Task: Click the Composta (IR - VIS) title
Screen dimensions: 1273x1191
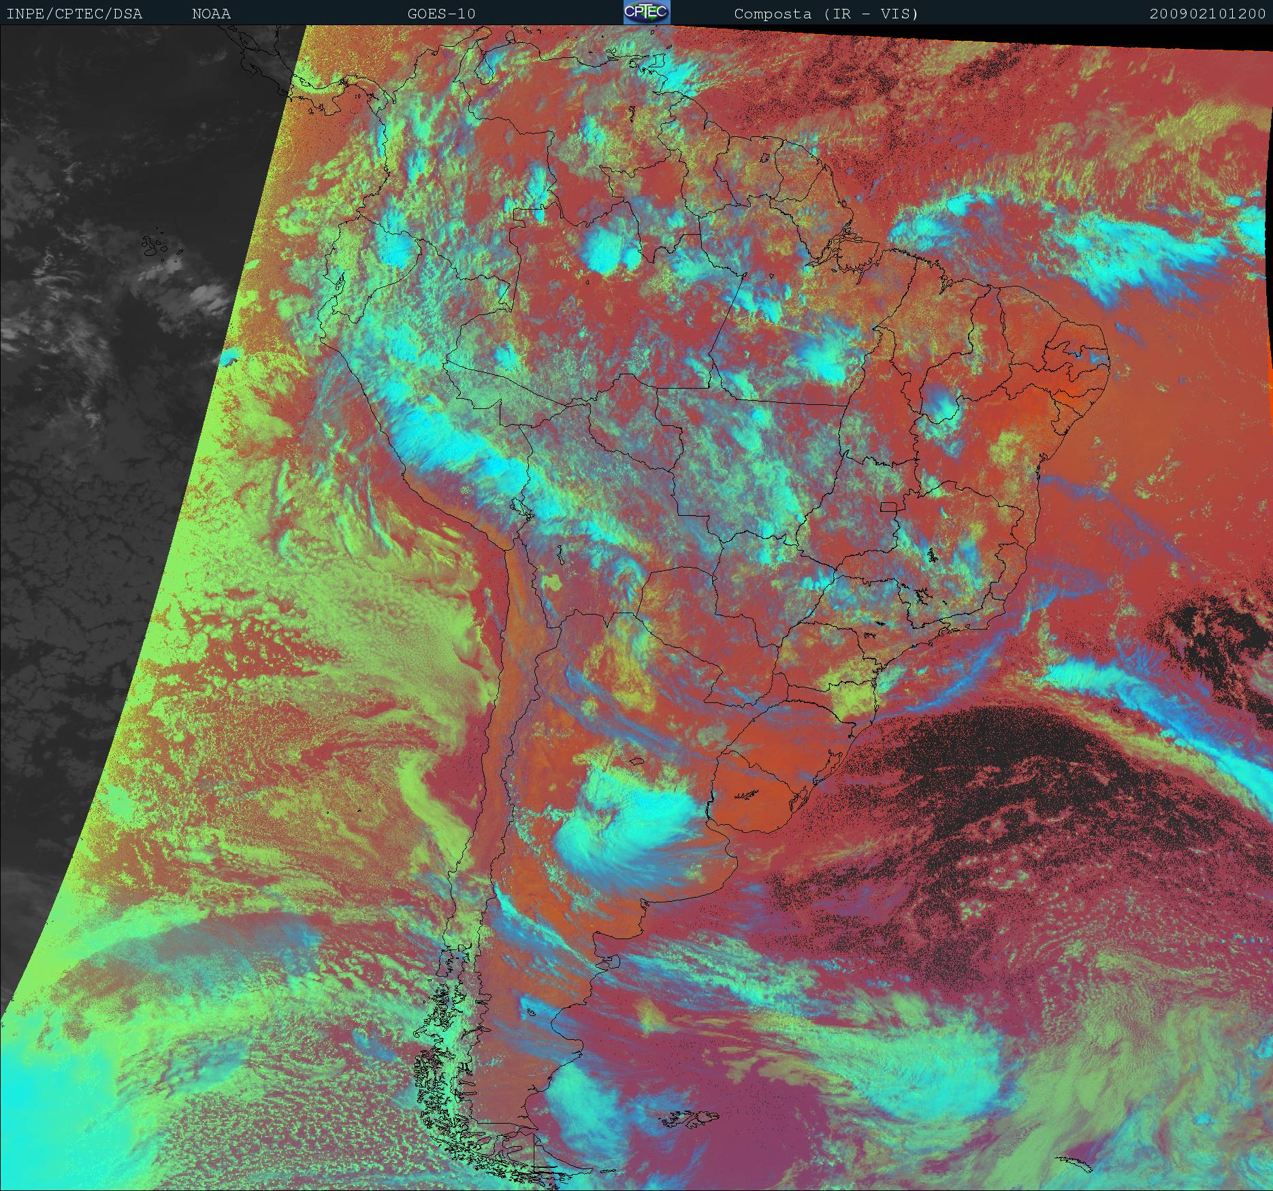Action: pos(826,14)
